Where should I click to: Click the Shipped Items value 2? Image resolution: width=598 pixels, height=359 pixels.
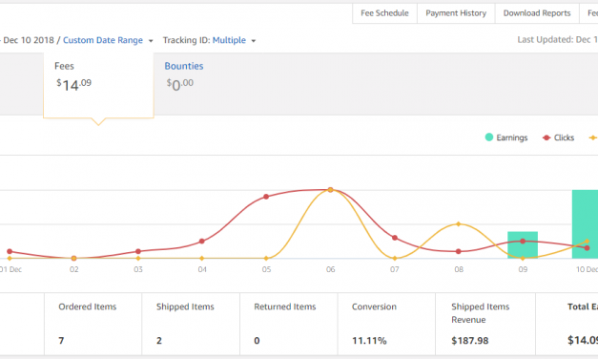click(159, 340)
